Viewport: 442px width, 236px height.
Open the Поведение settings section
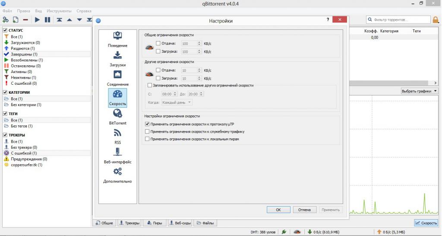[x=117, y=39]
